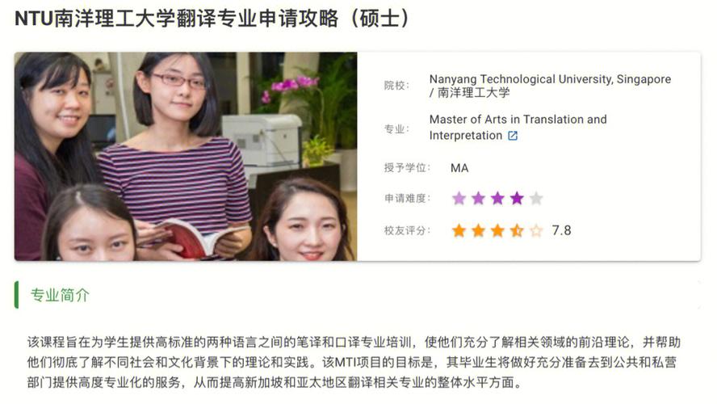717x404 pixels.
Task: Click the grey fifth difficulty star
Action: [x=536, y=198]
